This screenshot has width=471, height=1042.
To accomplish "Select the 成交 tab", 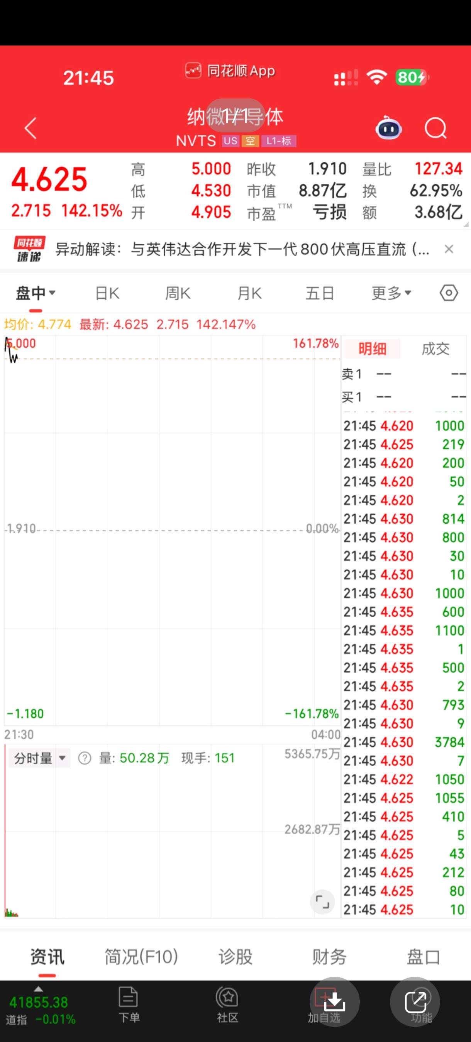I will click(435, 348).
